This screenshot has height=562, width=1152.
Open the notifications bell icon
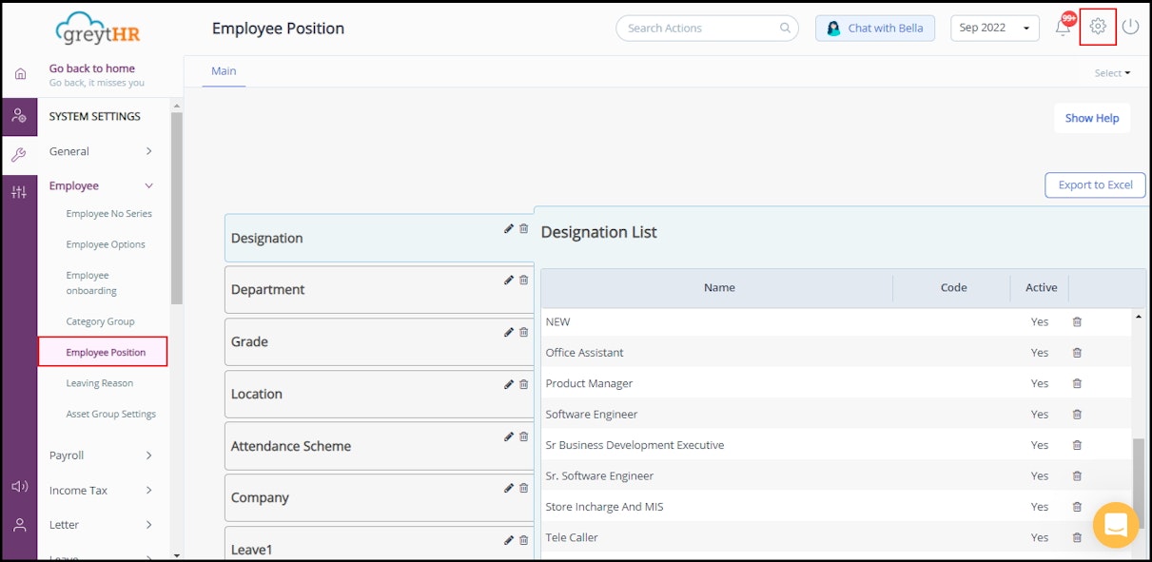1063,27
